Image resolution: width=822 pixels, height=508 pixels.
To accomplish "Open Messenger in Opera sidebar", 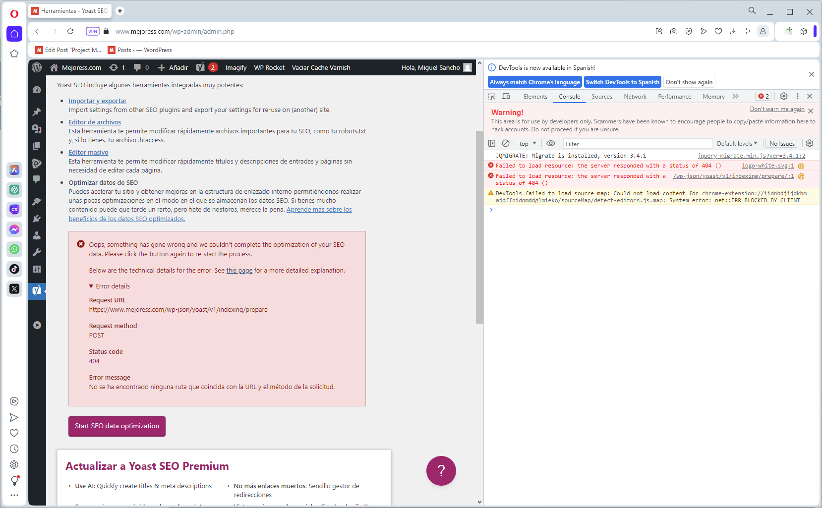I will coord(14,229).
